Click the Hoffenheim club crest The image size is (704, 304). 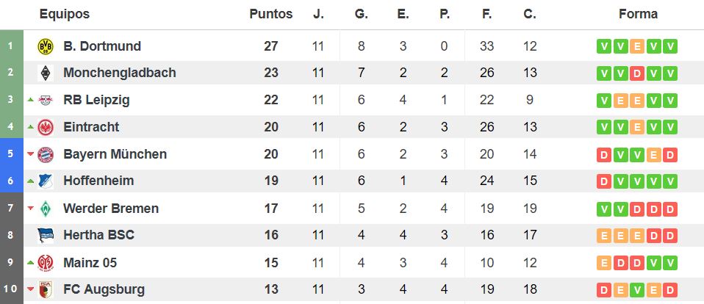(46, 181)
